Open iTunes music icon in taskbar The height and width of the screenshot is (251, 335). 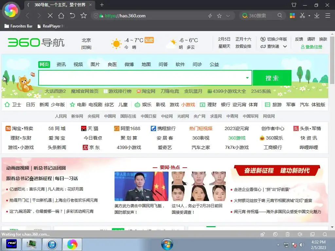point(52,244)
